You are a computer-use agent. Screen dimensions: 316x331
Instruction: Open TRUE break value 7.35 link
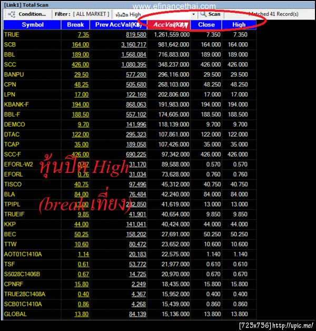point(83,35)
